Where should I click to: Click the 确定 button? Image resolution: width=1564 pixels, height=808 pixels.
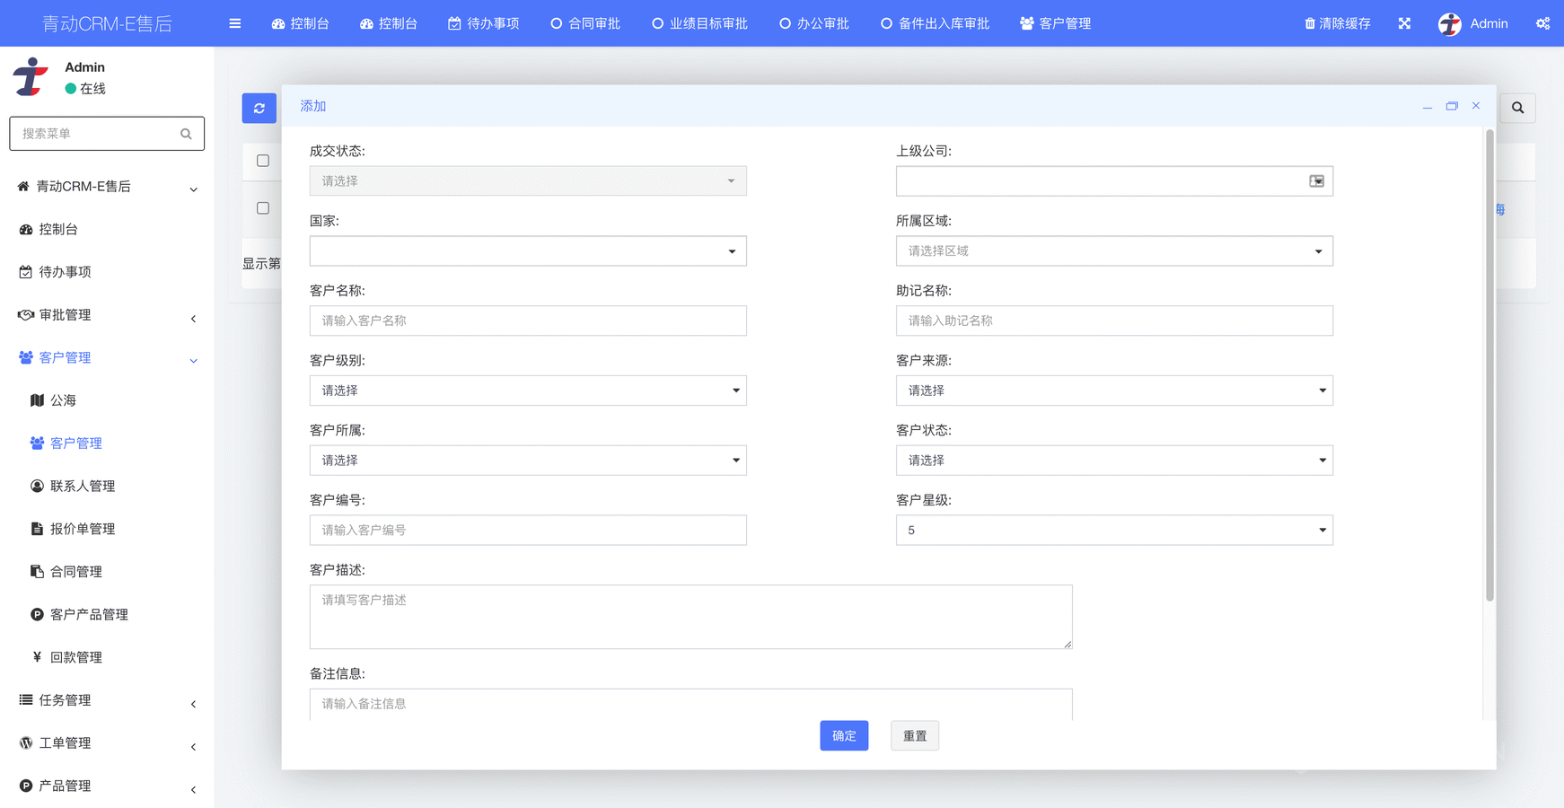(843, 736)
